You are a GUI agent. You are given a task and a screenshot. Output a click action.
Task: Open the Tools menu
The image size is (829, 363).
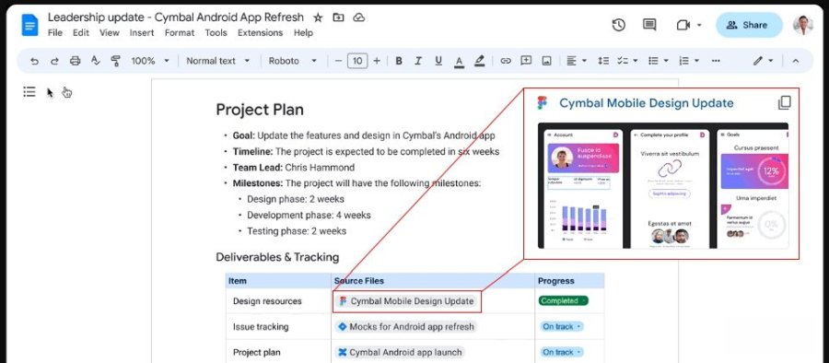216,33
